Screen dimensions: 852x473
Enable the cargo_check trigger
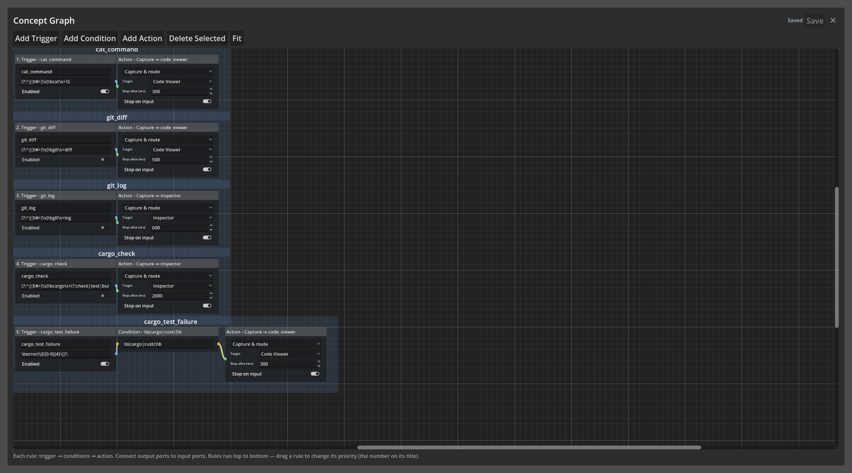[105, 296]
